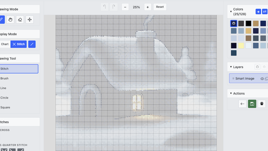Screen dimensions: 268x151
Task: Select the four-arrow move tool
Action: coord(30,20)
